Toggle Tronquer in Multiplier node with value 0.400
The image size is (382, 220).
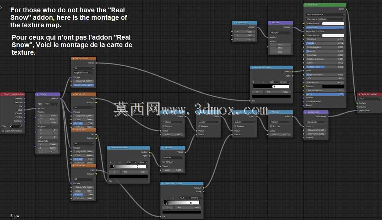pos(164,162)
